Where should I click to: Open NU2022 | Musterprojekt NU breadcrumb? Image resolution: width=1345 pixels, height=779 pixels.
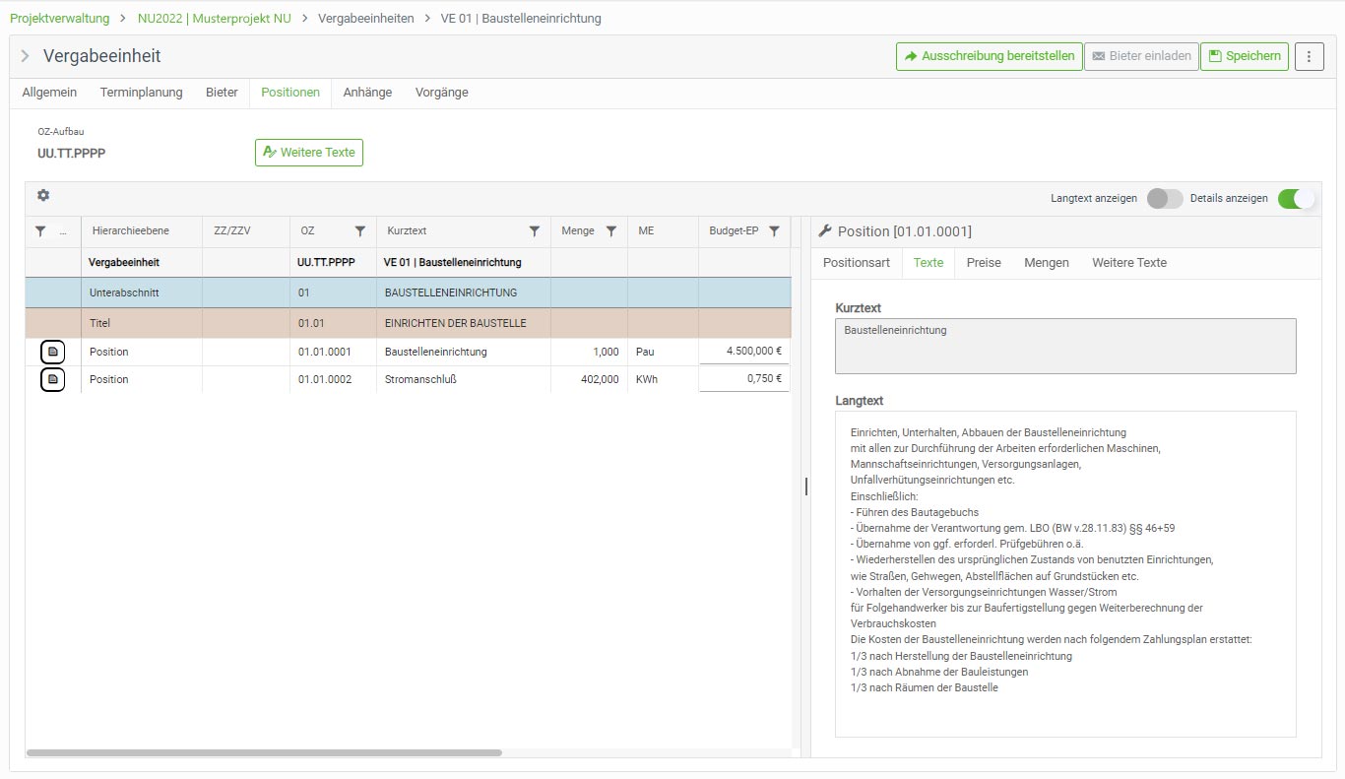215,18
